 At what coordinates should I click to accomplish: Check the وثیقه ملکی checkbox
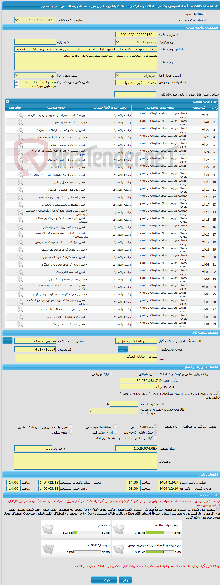(x=71, y=432)
